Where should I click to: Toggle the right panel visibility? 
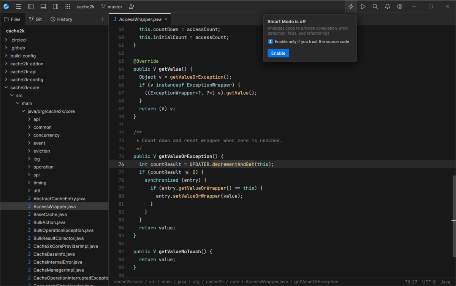[x=55, y=6]
